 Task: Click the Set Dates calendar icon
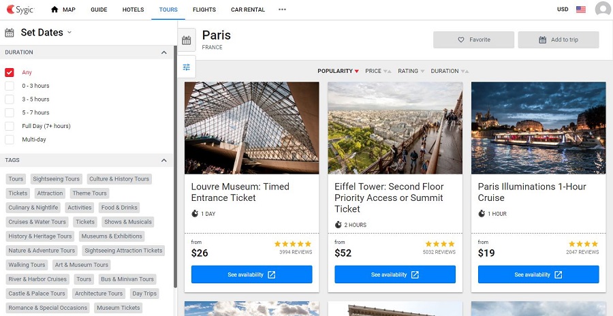coord(10,33)
